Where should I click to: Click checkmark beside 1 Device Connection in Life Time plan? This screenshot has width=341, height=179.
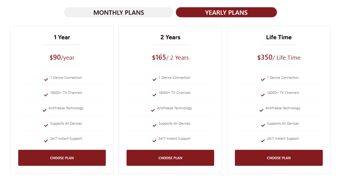[x=263, y=80]
